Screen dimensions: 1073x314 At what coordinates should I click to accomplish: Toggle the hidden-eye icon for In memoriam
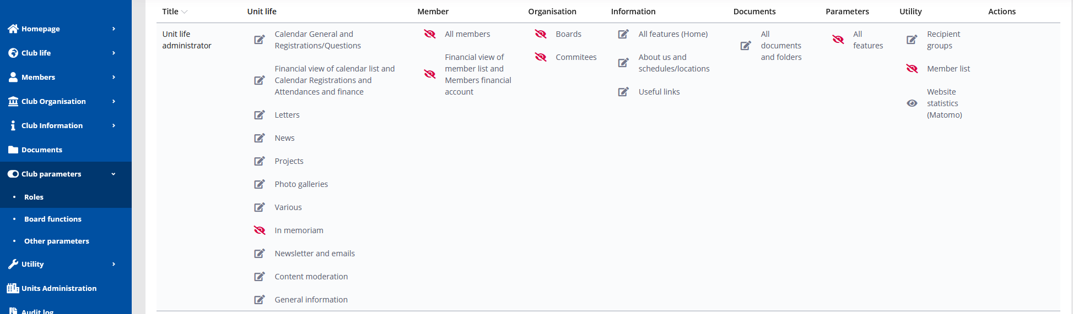pyautogui.click(x=259, y=230)
